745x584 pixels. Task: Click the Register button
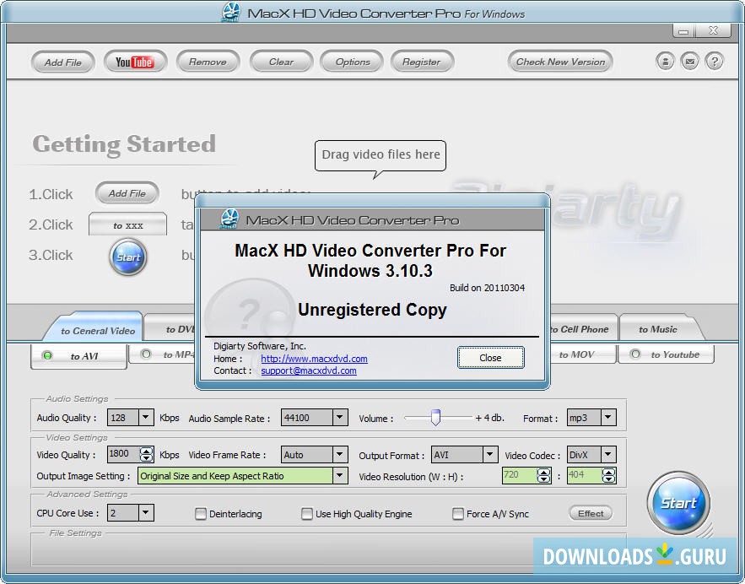[422, 62]
